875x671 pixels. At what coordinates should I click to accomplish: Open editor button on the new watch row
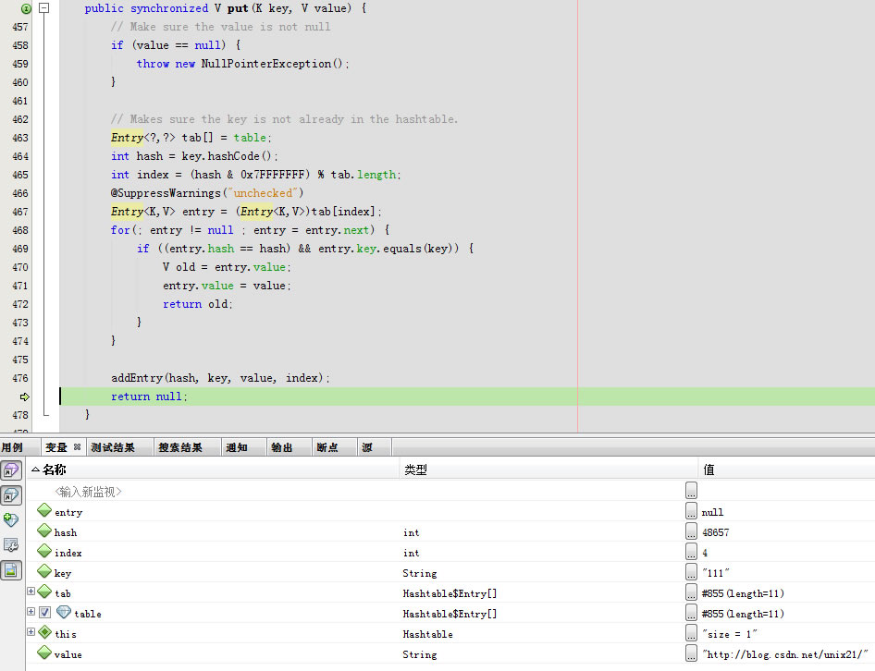[691, 490]
